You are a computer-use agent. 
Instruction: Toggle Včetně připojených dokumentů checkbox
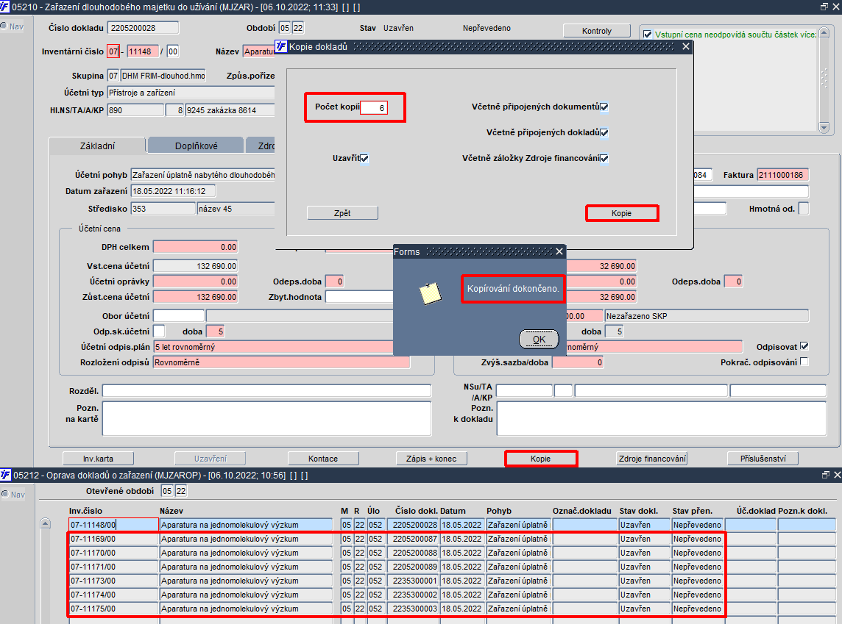click(x=604, y=107)
